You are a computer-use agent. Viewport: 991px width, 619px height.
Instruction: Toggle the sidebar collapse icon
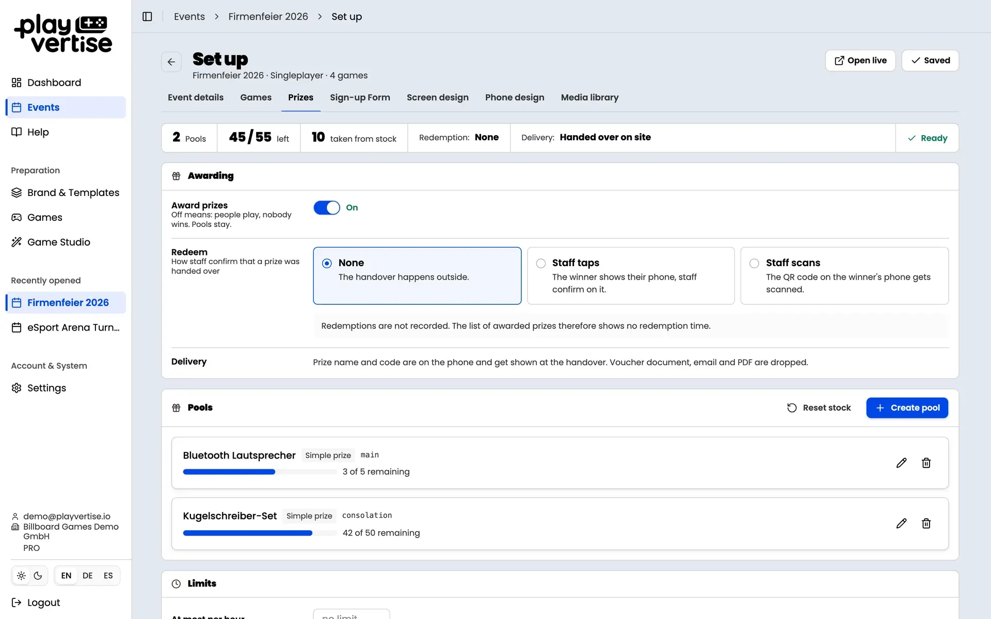pos(147,17)
